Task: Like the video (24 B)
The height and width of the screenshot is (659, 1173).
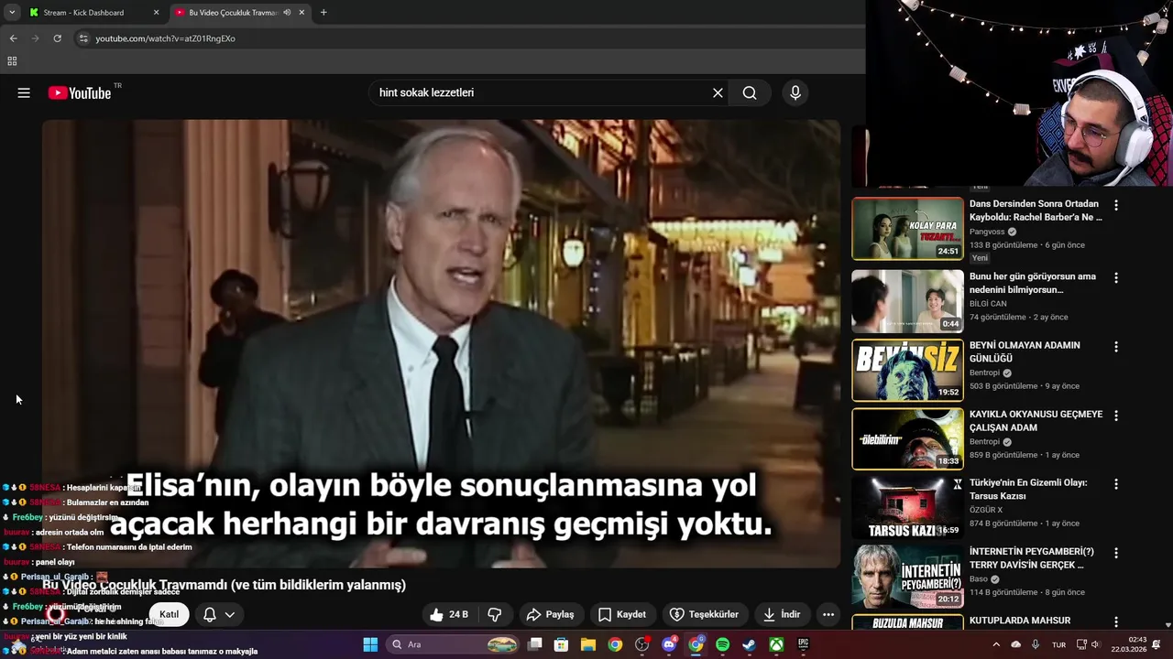Action: click(x=449, y=614)
